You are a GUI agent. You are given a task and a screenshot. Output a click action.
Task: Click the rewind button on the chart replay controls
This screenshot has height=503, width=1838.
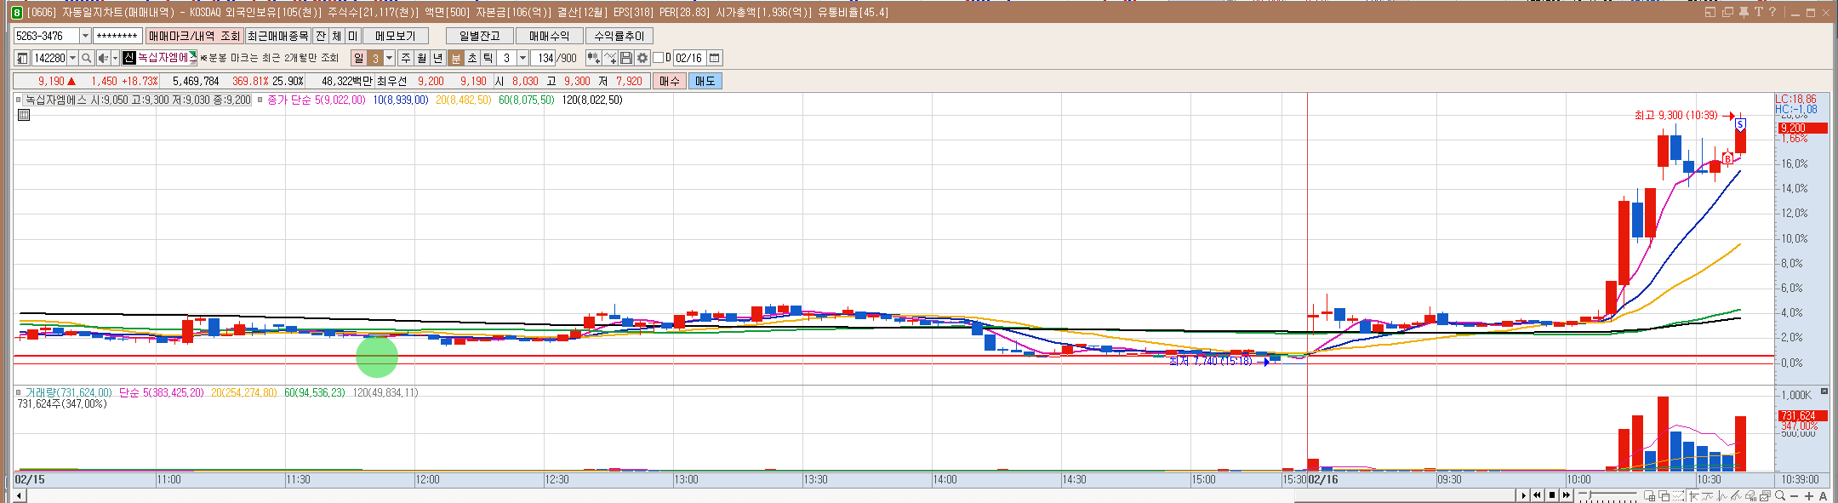1537,495
